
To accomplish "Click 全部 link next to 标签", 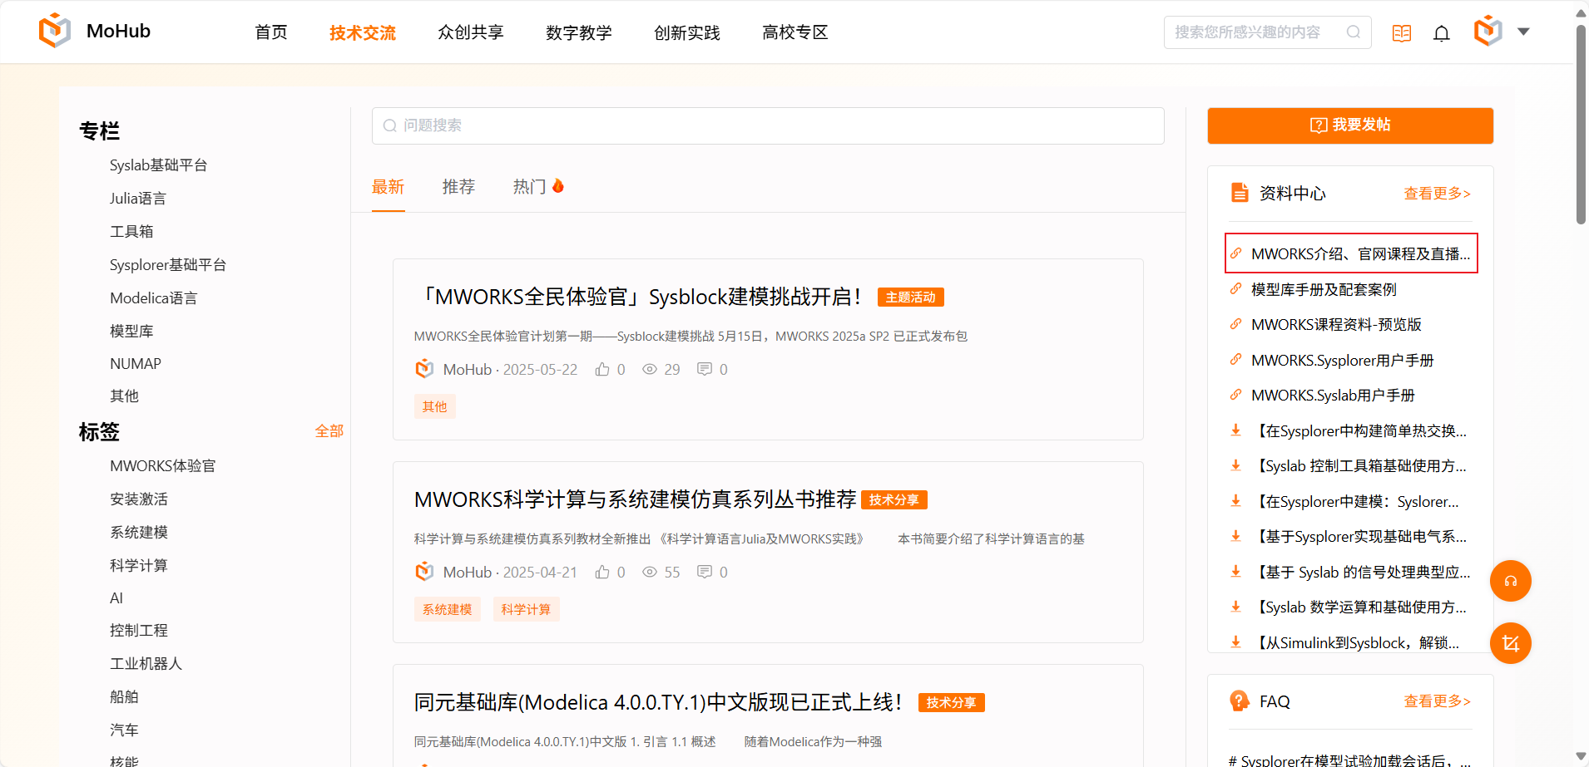I will [x=329, y=430].
